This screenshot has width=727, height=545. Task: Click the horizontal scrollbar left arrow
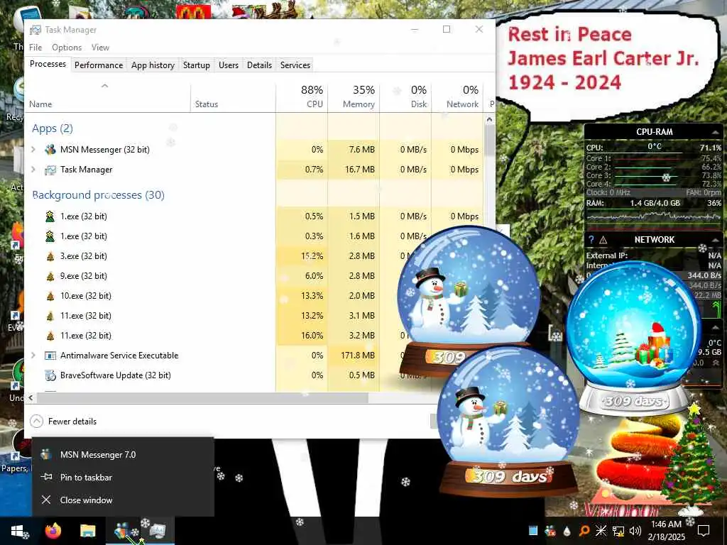(31, 397)
